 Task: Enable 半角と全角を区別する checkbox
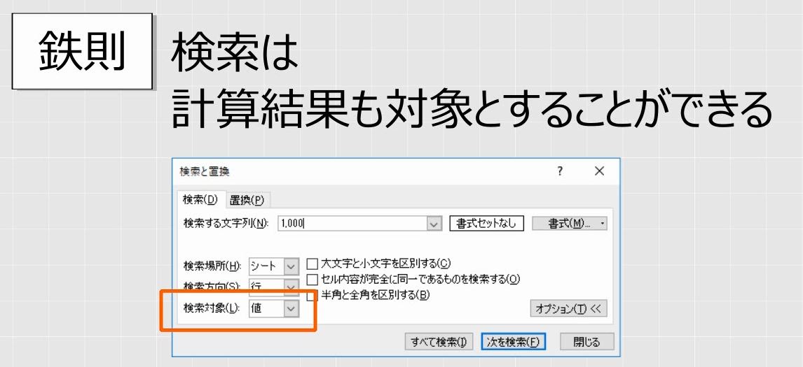point(312,295)
